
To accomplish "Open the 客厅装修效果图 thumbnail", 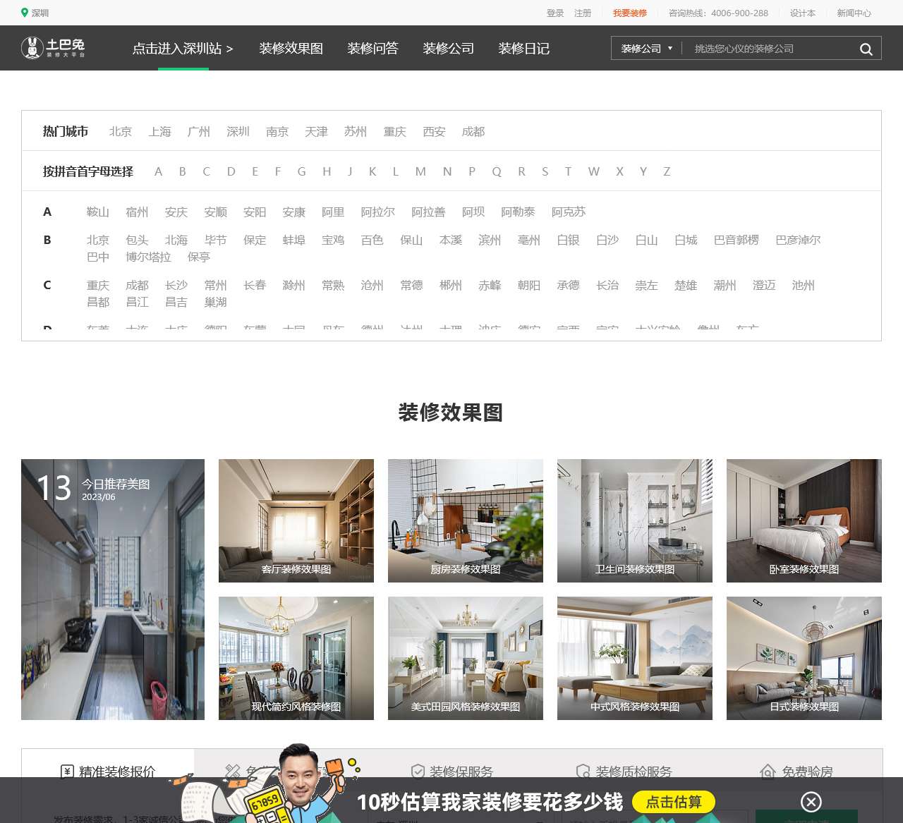I will (296, 520).
